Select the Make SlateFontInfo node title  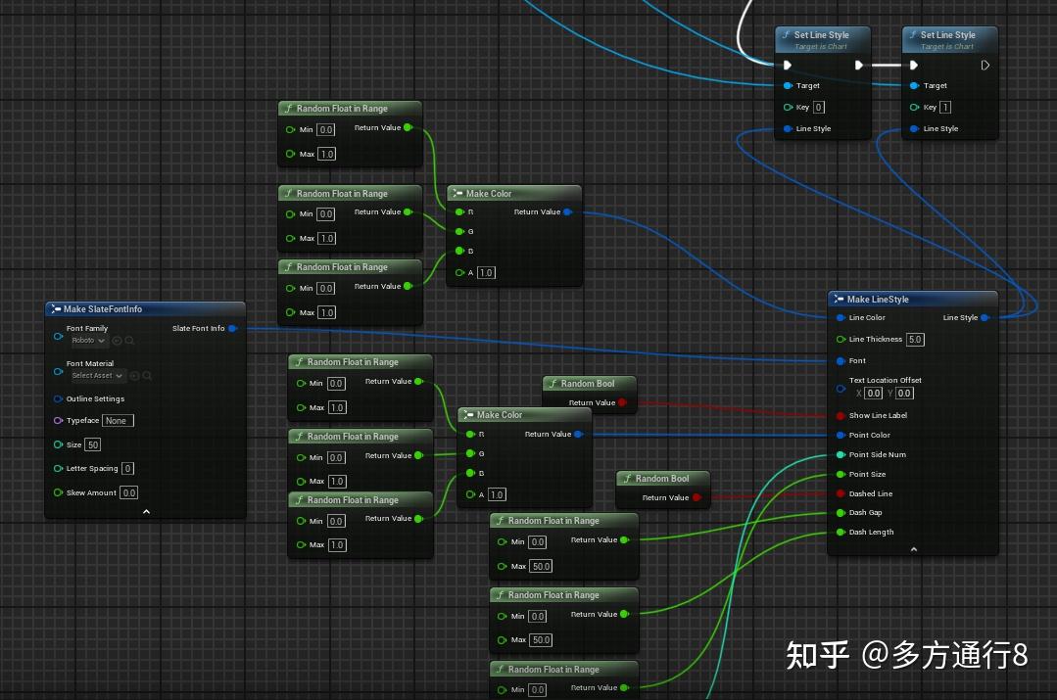click(x=103, y=308)
